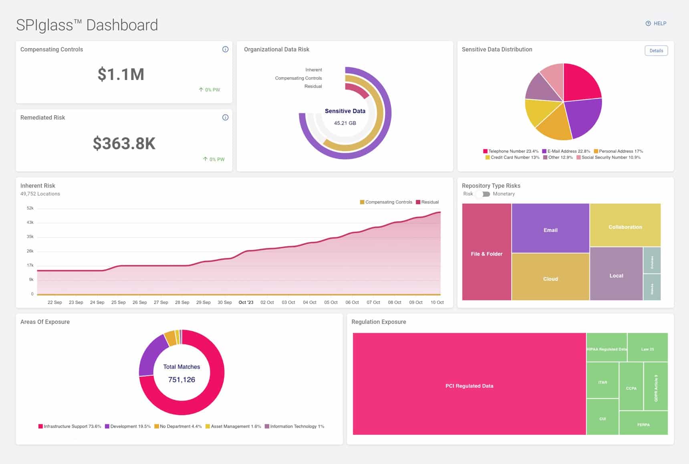This screenshot has width=689, height=464.
Task: Click 49,752 Locations subtitle
Action: [x=40, y=194]
